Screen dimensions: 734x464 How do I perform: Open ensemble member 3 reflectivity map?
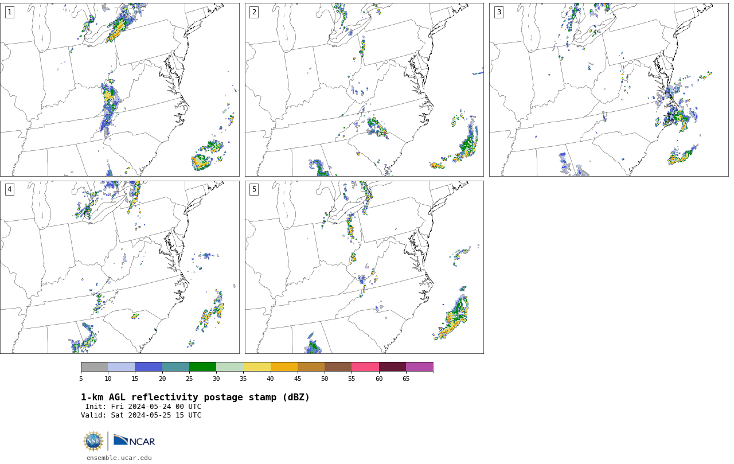click(609, 89)
